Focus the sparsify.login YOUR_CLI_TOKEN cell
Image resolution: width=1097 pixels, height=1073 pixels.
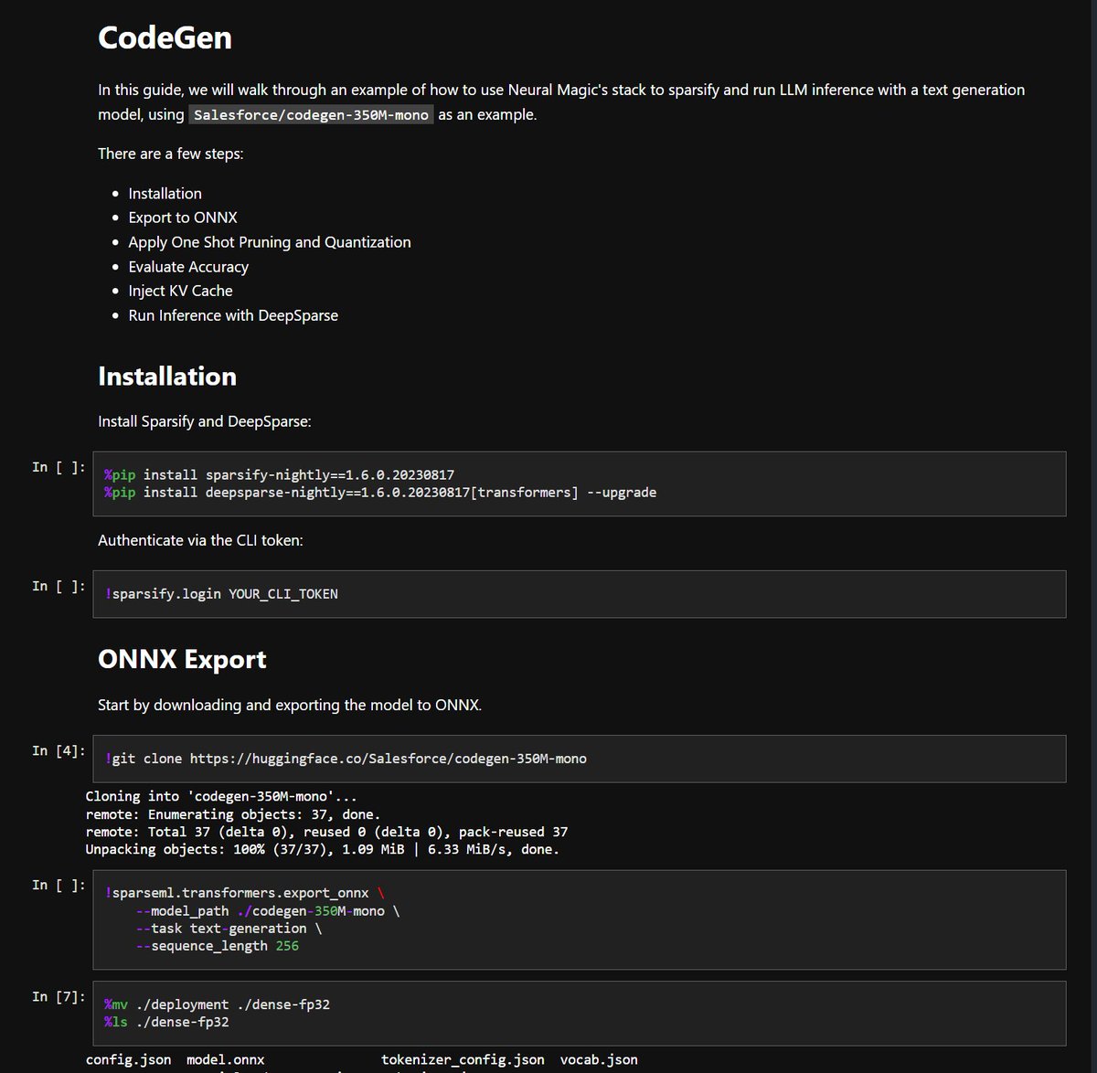(580, 594)
